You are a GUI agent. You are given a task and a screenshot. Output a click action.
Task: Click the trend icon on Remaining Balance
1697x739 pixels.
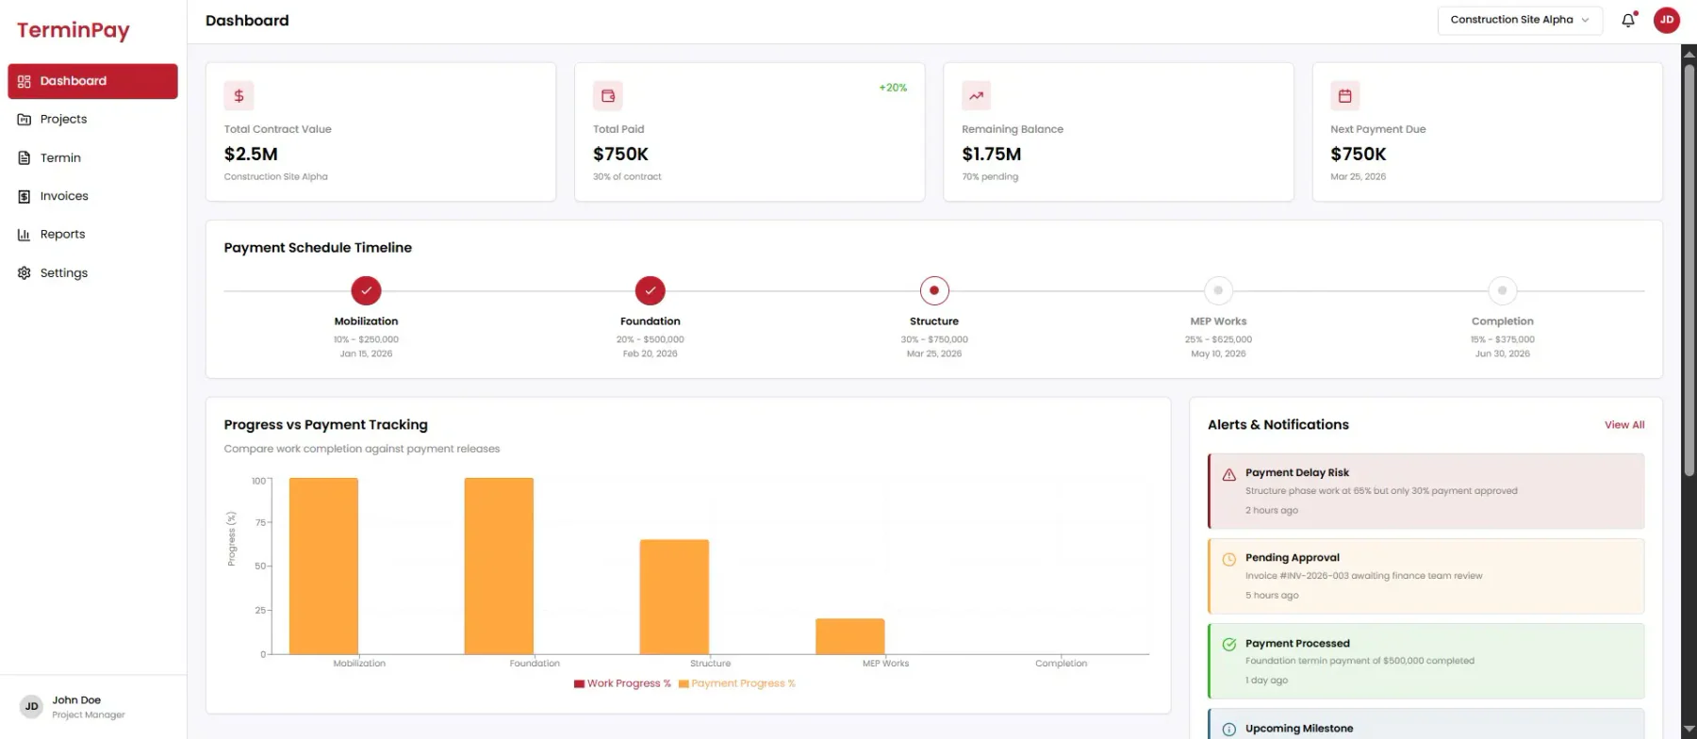(x=977, y=95)
